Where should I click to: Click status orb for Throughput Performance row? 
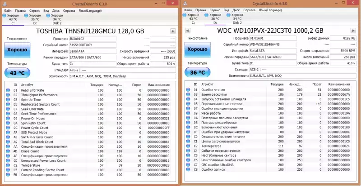(8, 95)
